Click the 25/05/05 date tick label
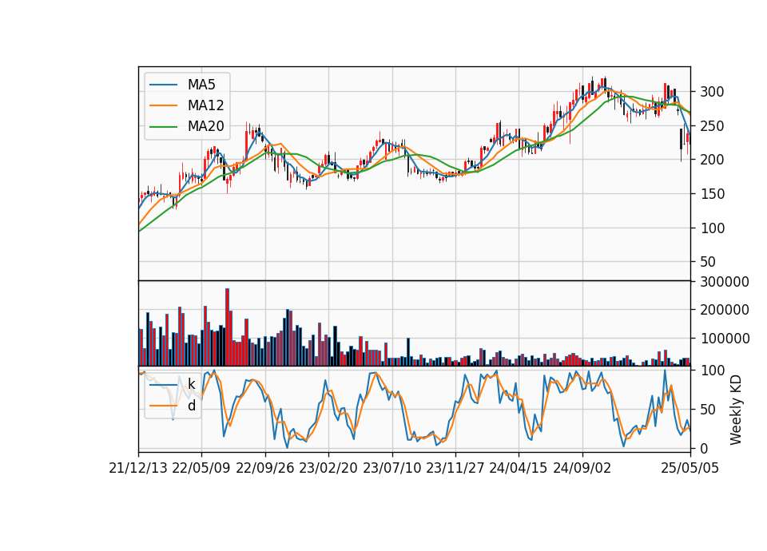The width and height of the screenshot is (767, 551). pos(690,468)
